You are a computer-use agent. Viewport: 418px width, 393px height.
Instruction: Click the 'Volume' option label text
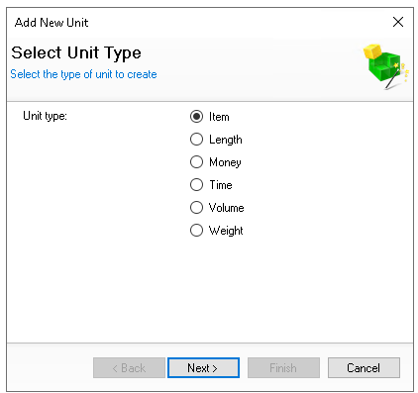[x=227, y=208]
